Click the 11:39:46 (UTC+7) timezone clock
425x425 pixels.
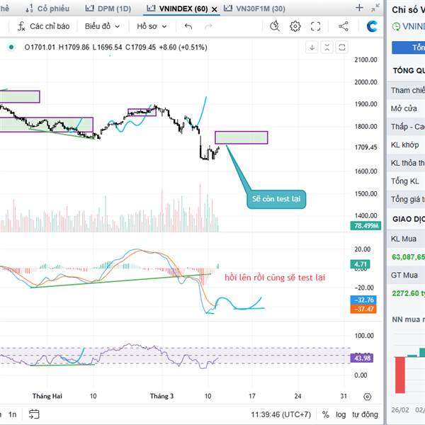[x=280, y=414]
